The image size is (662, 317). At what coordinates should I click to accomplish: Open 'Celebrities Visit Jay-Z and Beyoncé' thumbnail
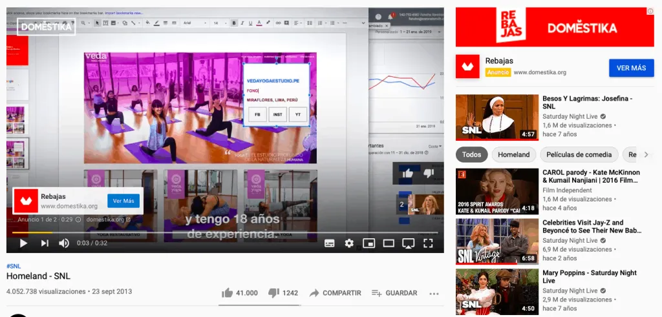497,241
